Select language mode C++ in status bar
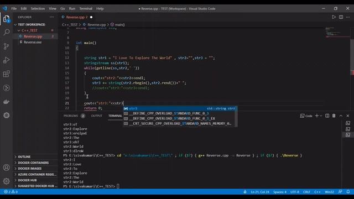Image resolution: width=354 pixels, height=199 pixels. coord(317,192)
